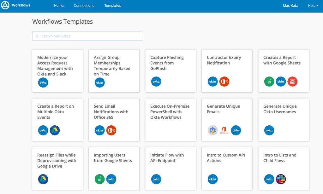Click the Google Sheets icon on Importing Users card
Viewport: 323px width, 194px height.
point(100,179)
